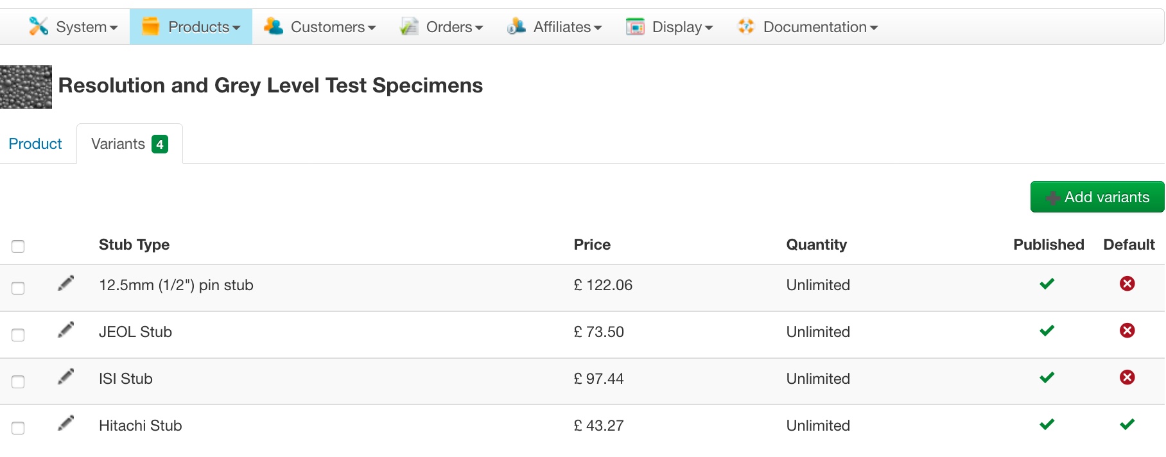The width and height of the screenshot is (1166, 457).
Task: Switch to the Product tab
Action: coord(35,144)
